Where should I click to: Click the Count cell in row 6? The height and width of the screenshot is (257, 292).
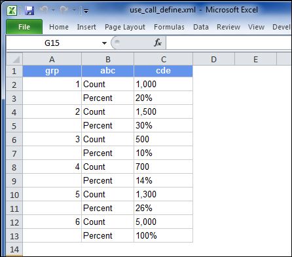(x=107, y=139)
